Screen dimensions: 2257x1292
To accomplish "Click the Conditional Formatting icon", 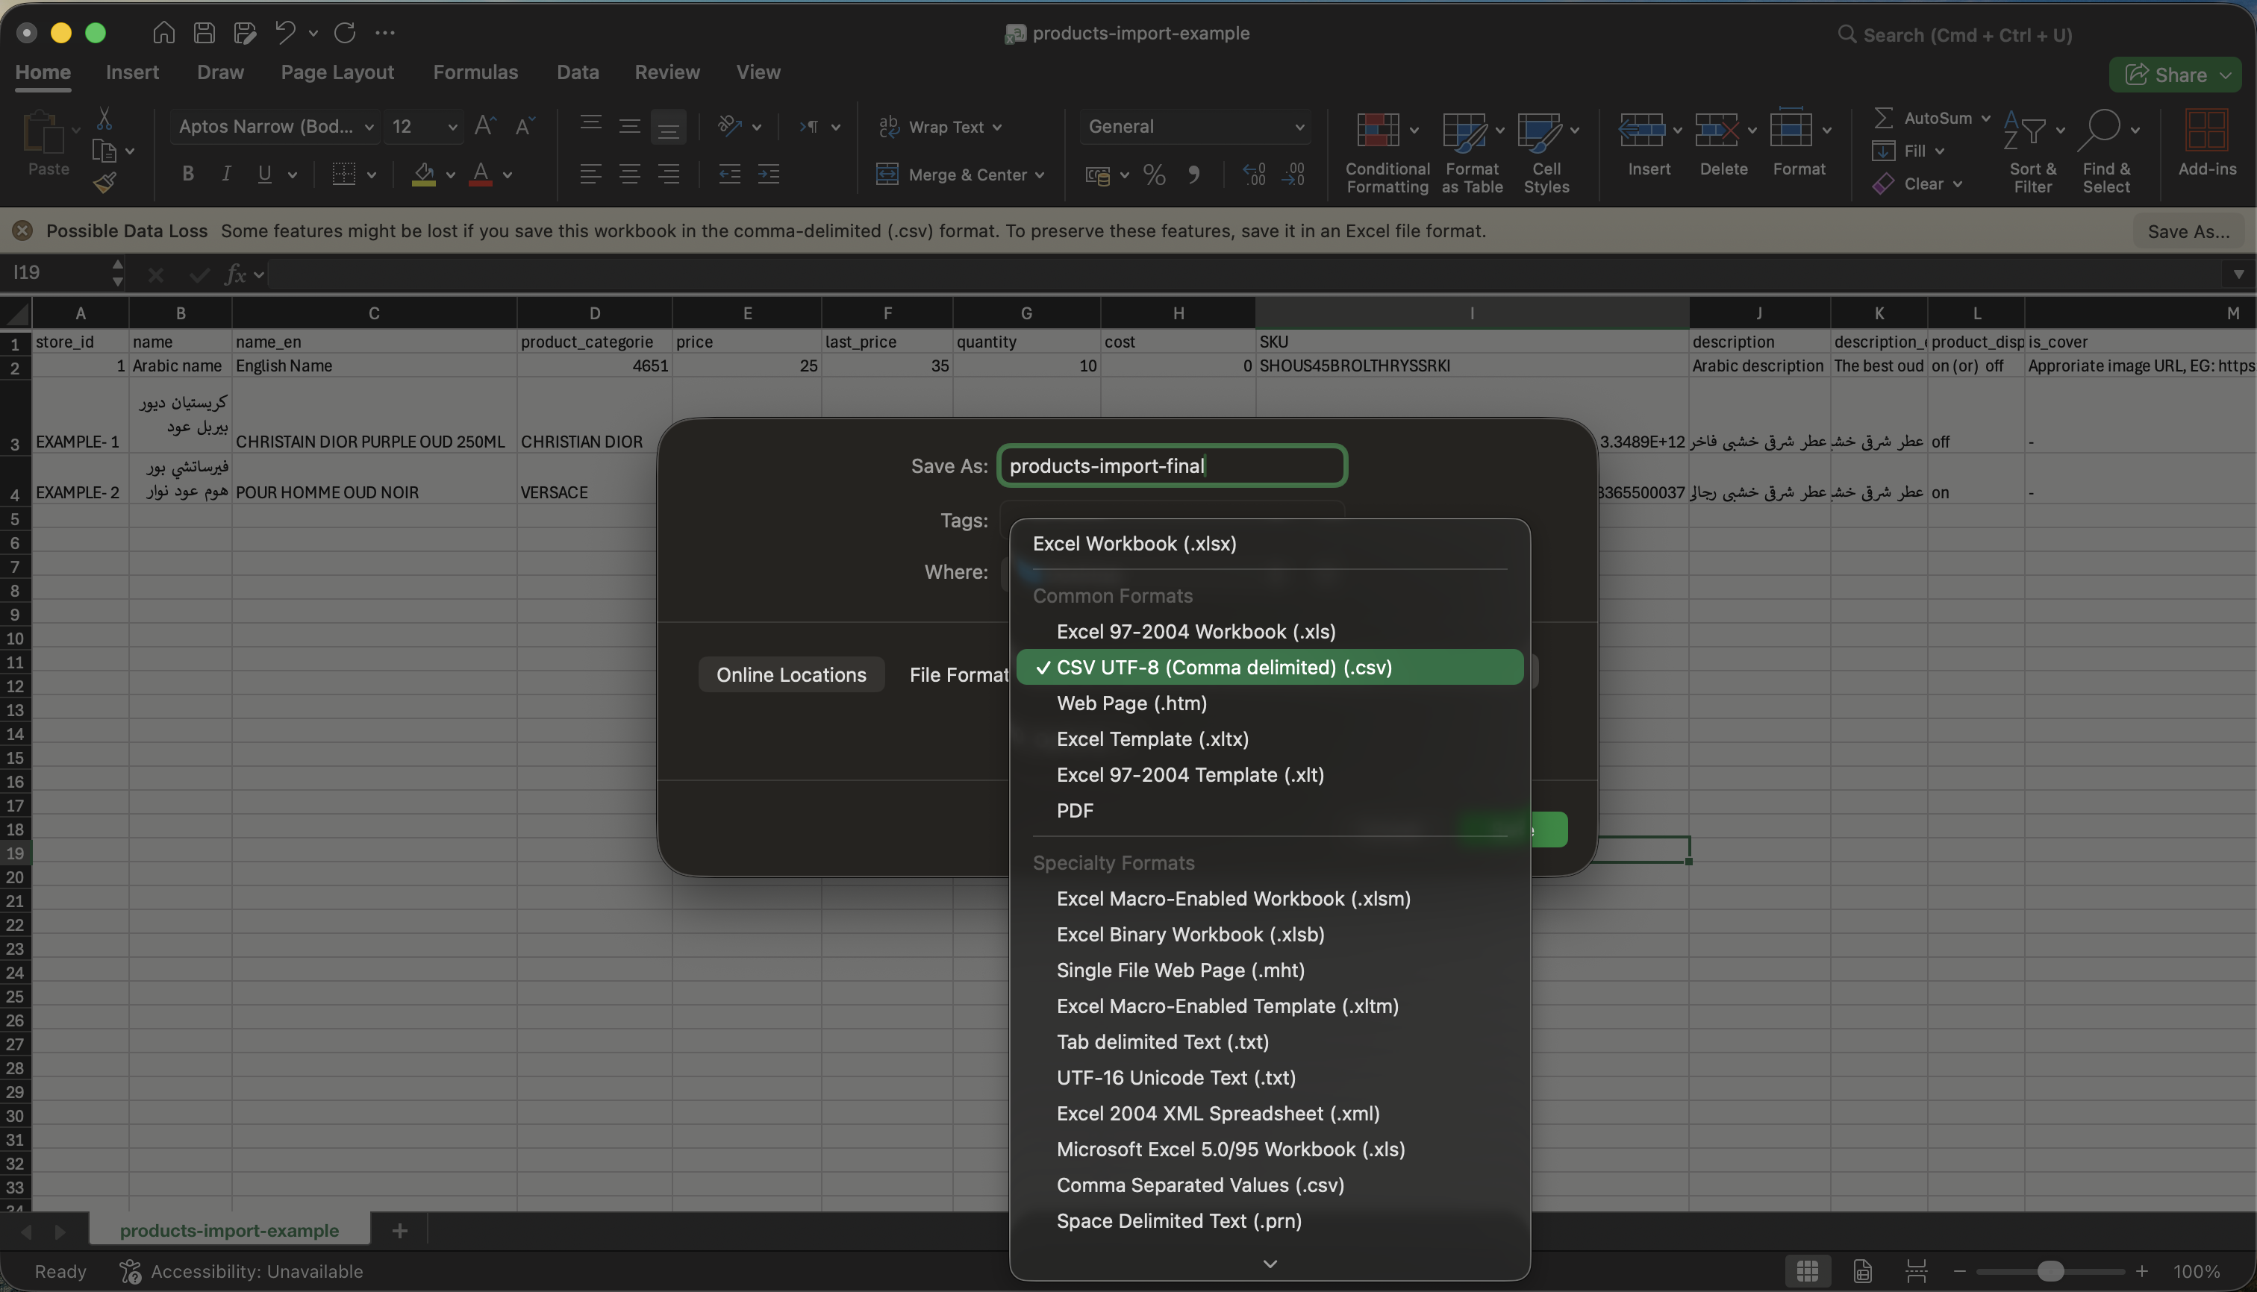I will click(x=1377, y=131).
